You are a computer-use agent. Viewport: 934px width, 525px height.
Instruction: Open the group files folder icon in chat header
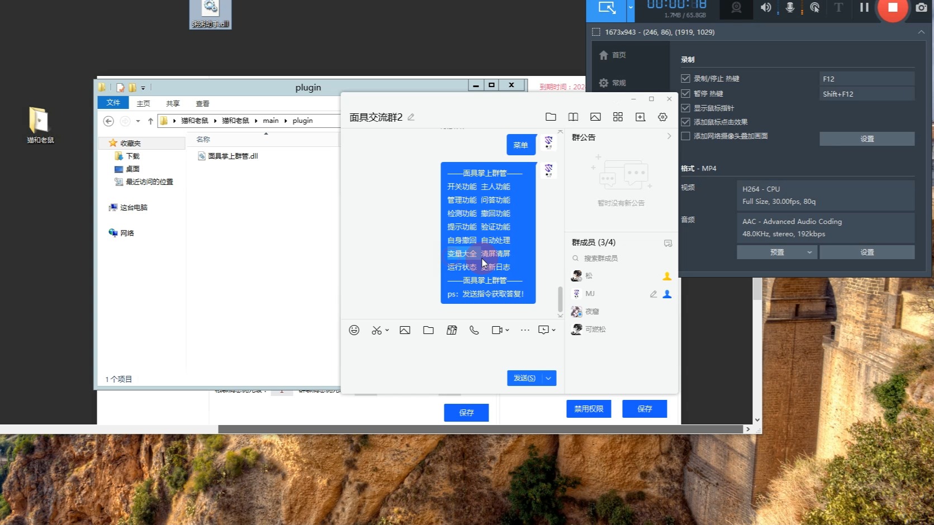click(551, 117)
